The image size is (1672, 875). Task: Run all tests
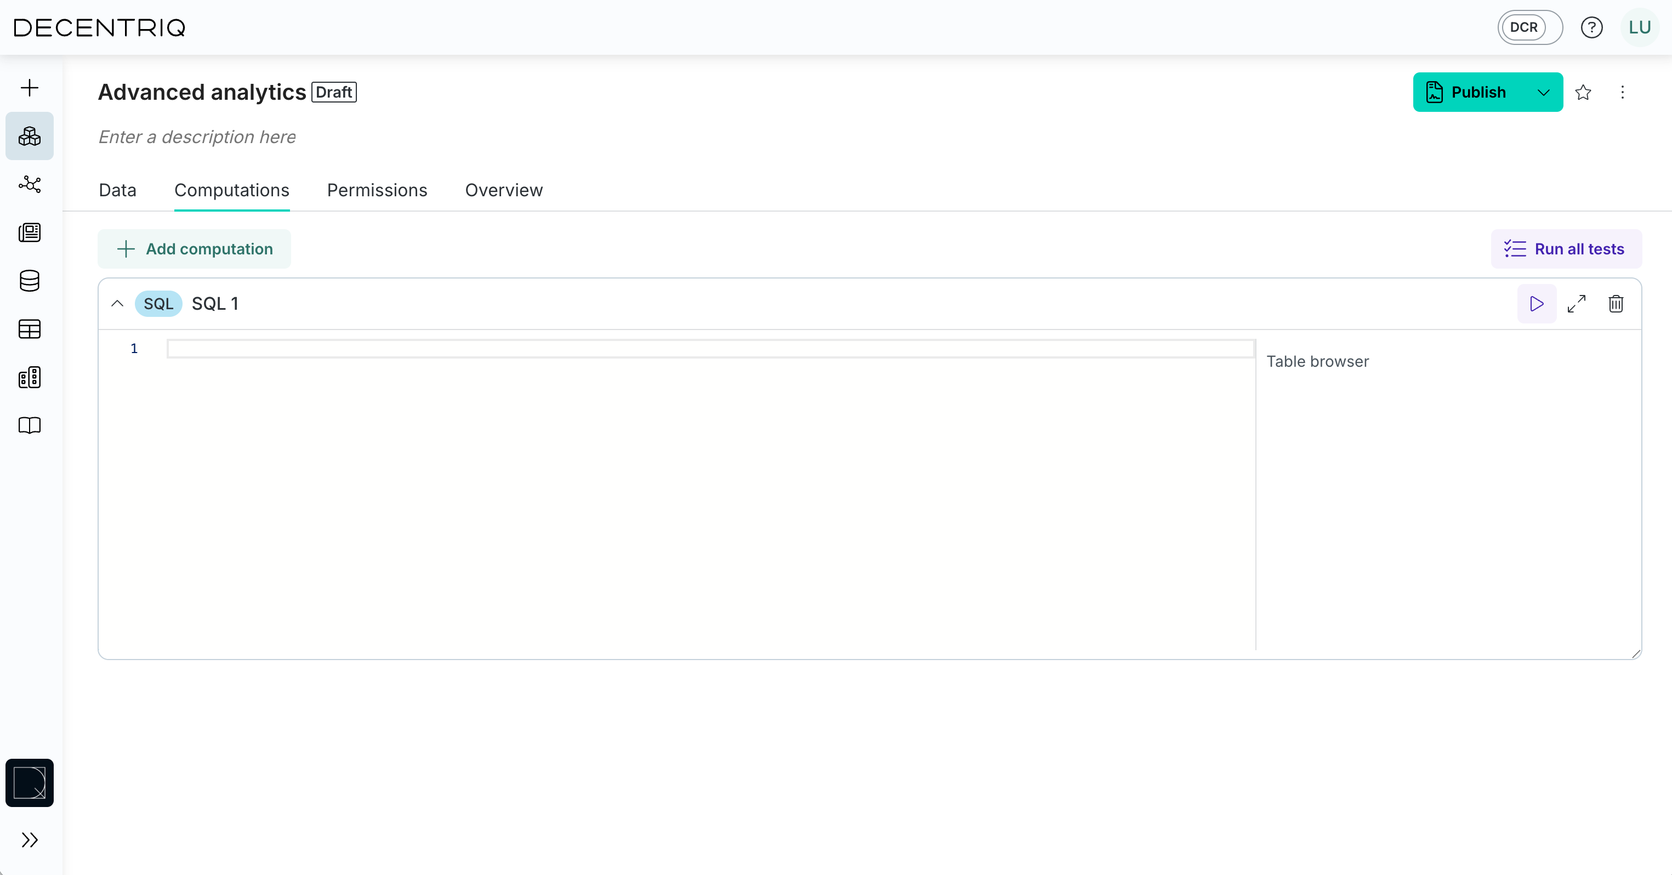1566,248
